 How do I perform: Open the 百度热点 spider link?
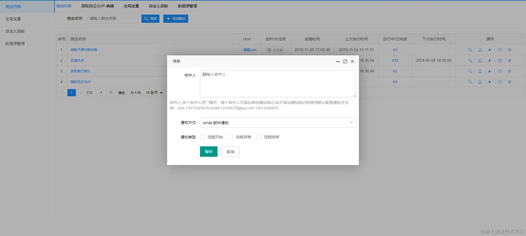(77, 61)
